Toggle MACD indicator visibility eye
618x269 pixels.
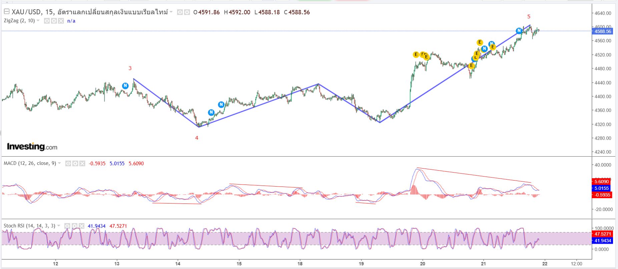point(68,164)
